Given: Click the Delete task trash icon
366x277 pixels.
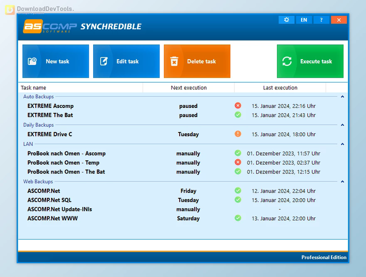Looking at the screenshot, I should coord(174,61).
